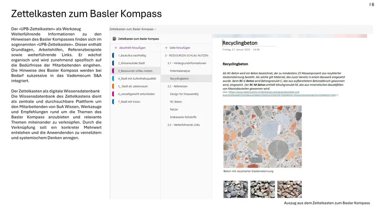Click the plus icon for Abschnitt hinzufügen

click(115, 48)
